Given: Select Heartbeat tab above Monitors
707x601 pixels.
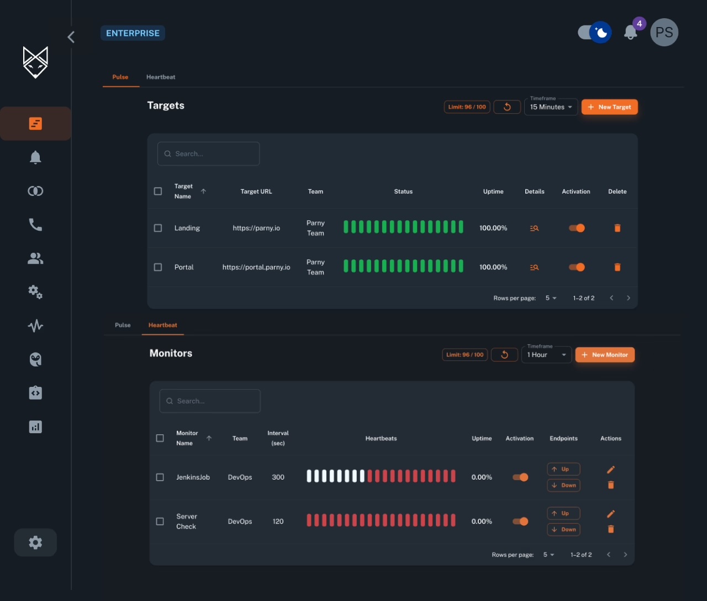Looking at the screenshot, I should tap(163, 325).
